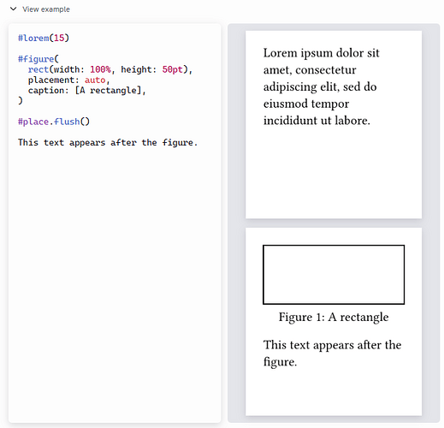444x428 pixels.
Task: Click the 'placement: auto,' code line
Action: coord(68,80)
